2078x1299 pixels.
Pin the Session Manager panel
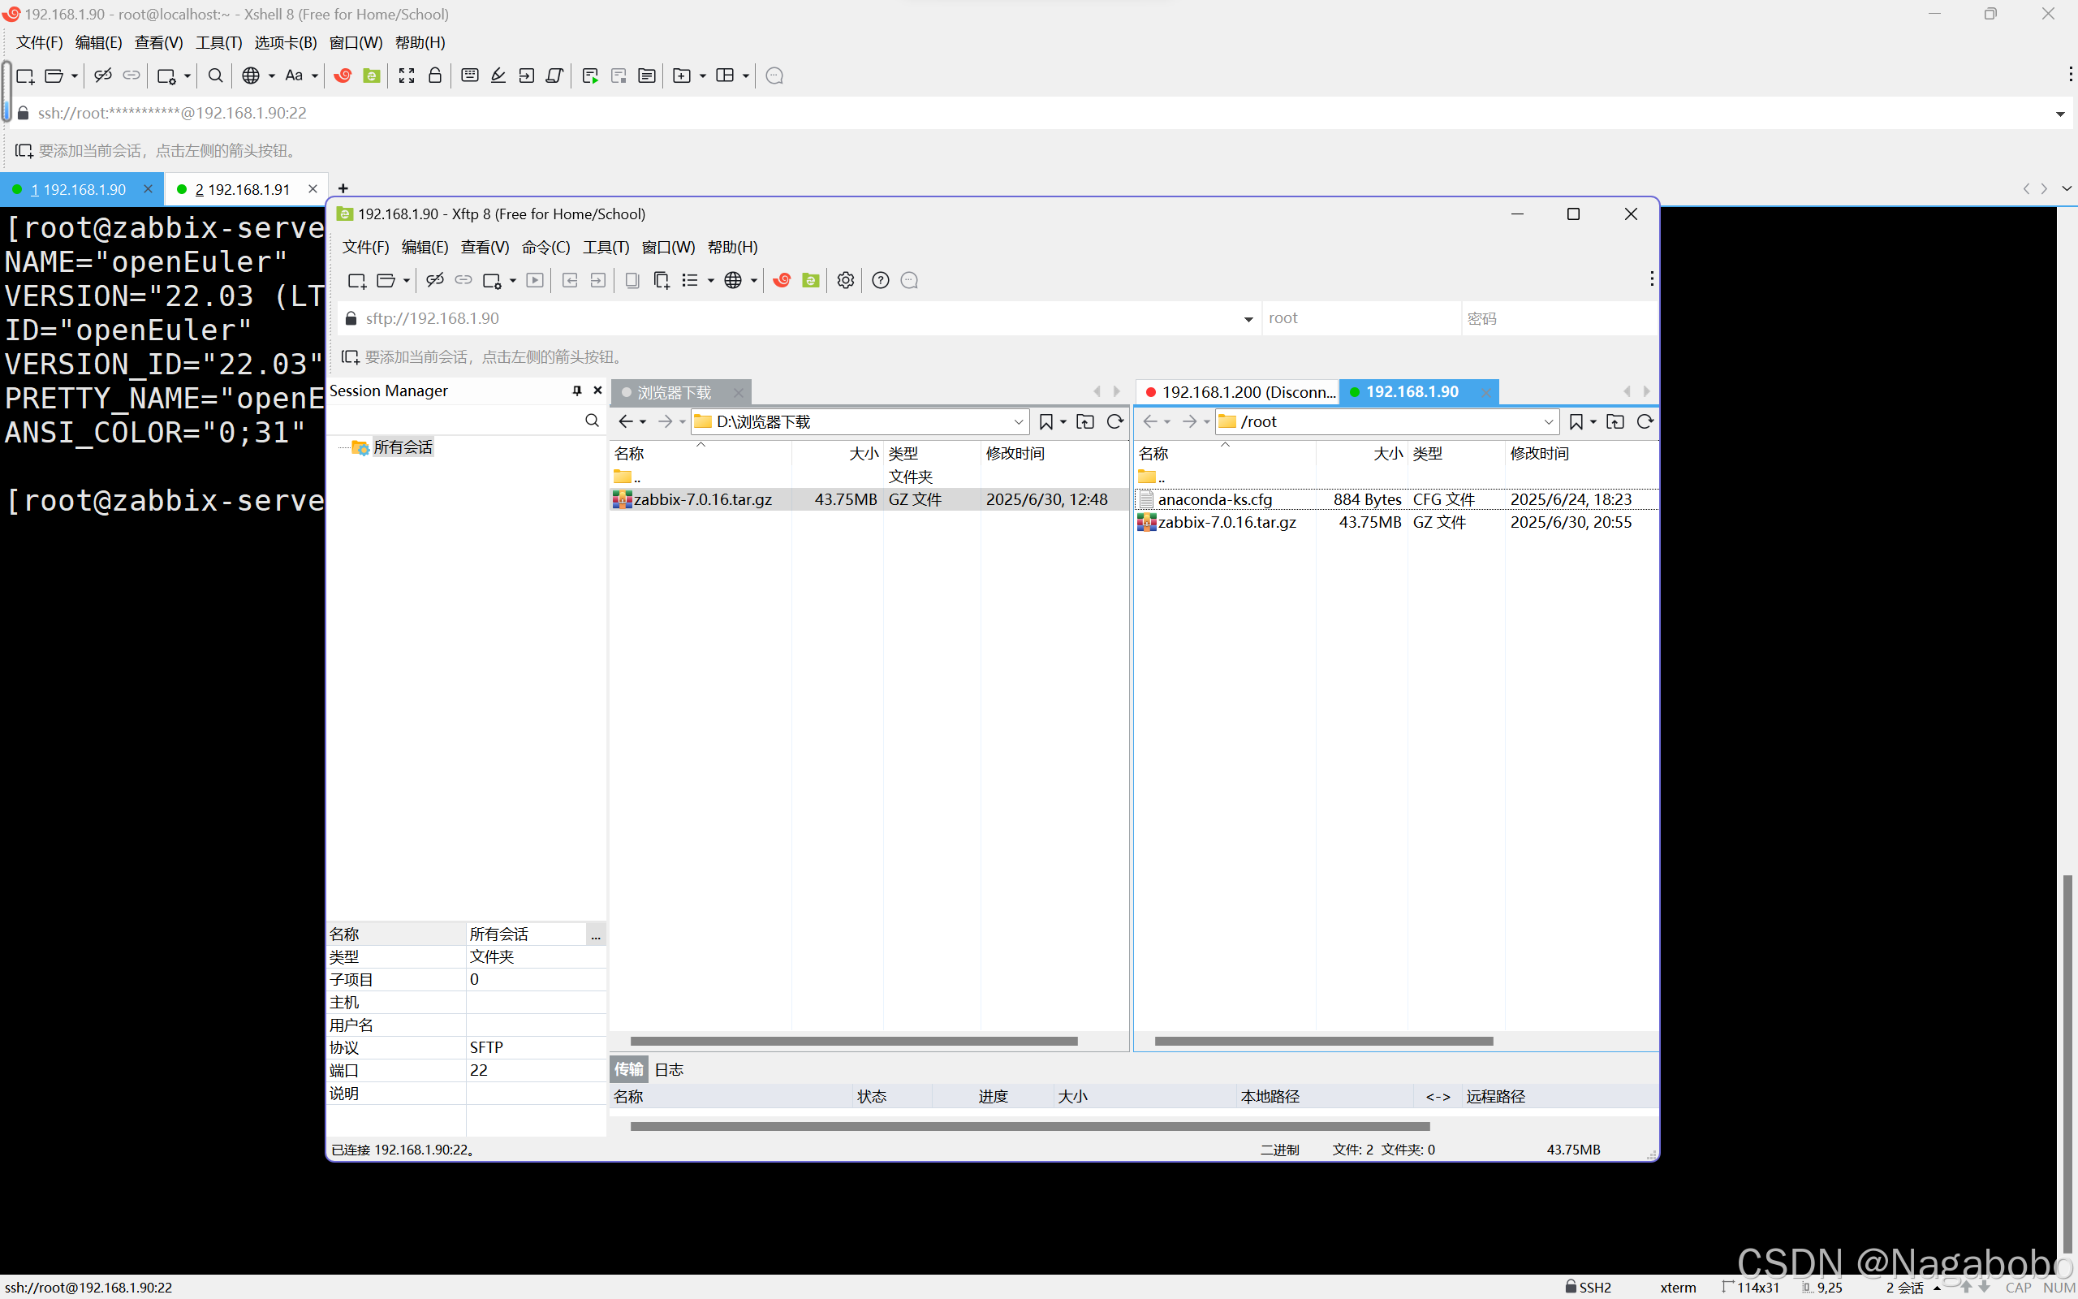[x=577, y=391]
